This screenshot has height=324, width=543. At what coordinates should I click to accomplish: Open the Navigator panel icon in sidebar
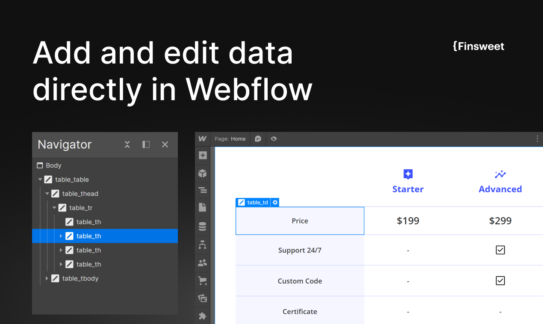coord(203,190)
